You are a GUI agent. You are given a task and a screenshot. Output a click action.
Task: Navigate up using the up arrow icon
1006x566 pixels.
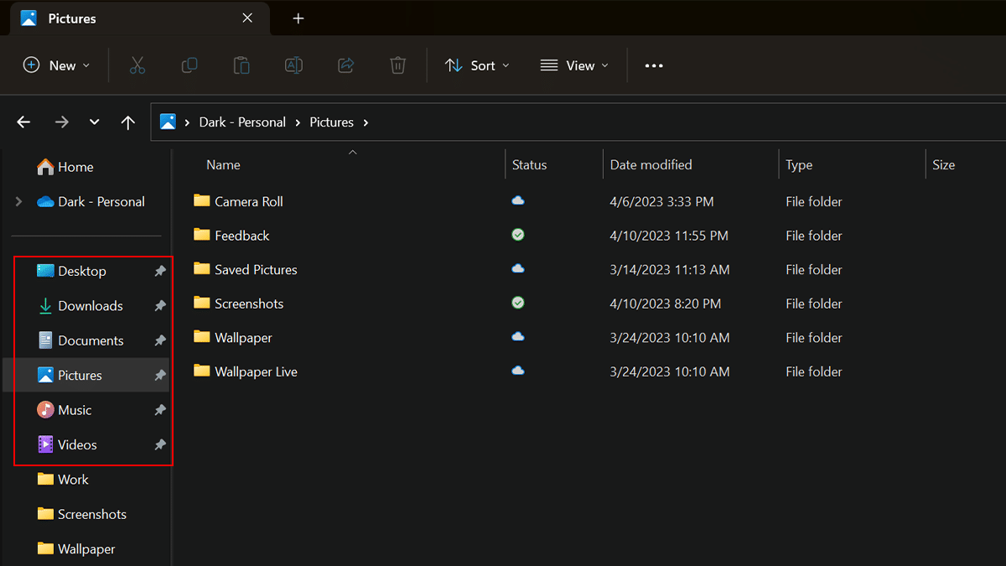pos(127,122)
